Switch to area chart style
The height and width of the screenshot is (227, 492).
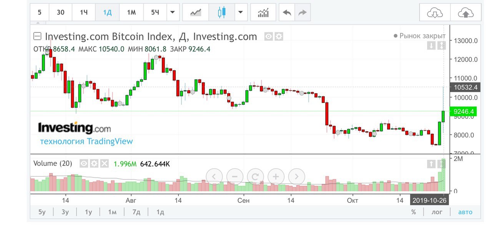196,13
